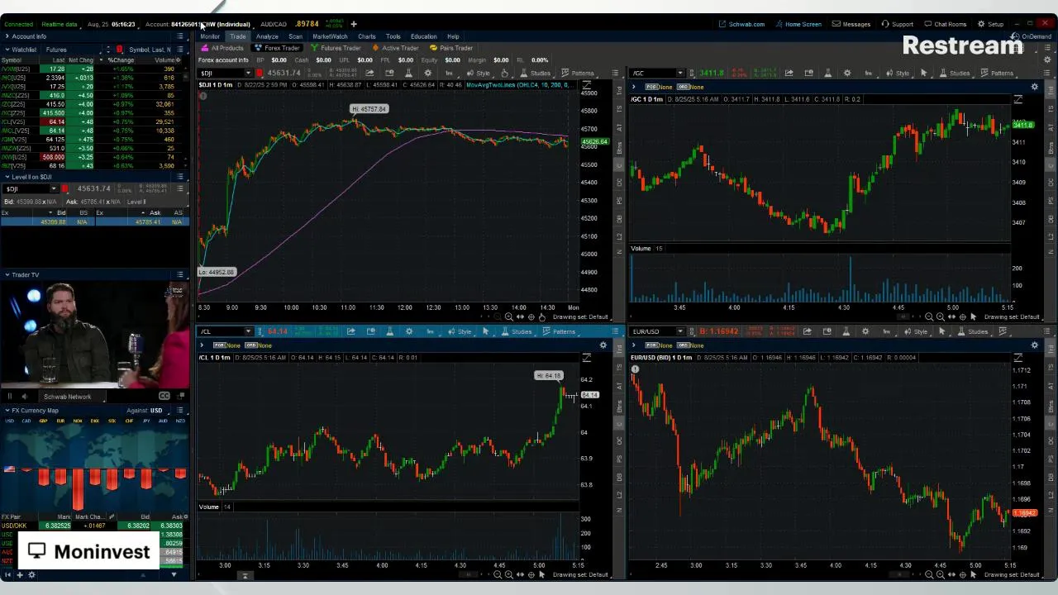The width and height of the screenshot is (1058, 595).
Task: Open Chat Rooms
Action: pyautogui.click(x=945, y=24)
